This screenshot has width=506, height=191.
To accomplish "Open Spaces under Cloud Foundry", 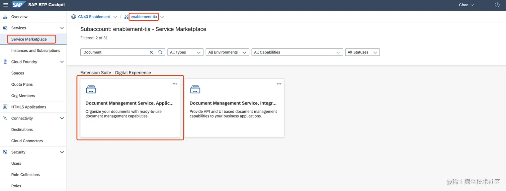I will click(18, 73).
